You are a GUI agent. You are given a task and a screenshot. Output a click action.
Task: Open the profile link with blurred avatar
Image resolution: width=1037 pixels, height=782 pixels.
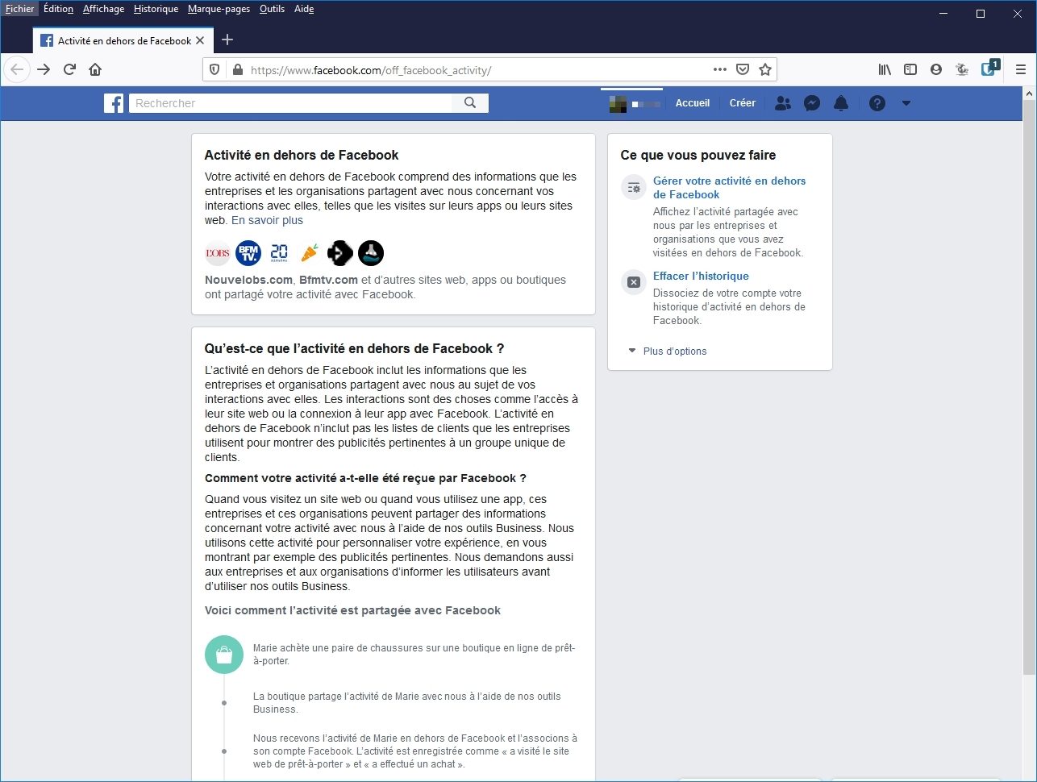(635, 103)
